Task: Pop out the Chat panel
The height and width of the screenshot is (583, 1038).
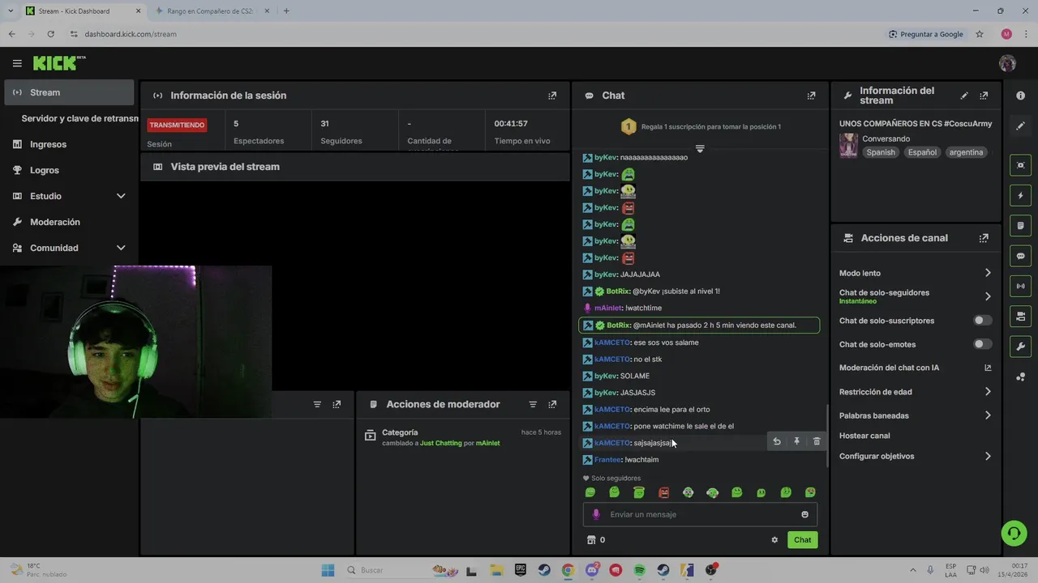Action: tap(811, 96)
